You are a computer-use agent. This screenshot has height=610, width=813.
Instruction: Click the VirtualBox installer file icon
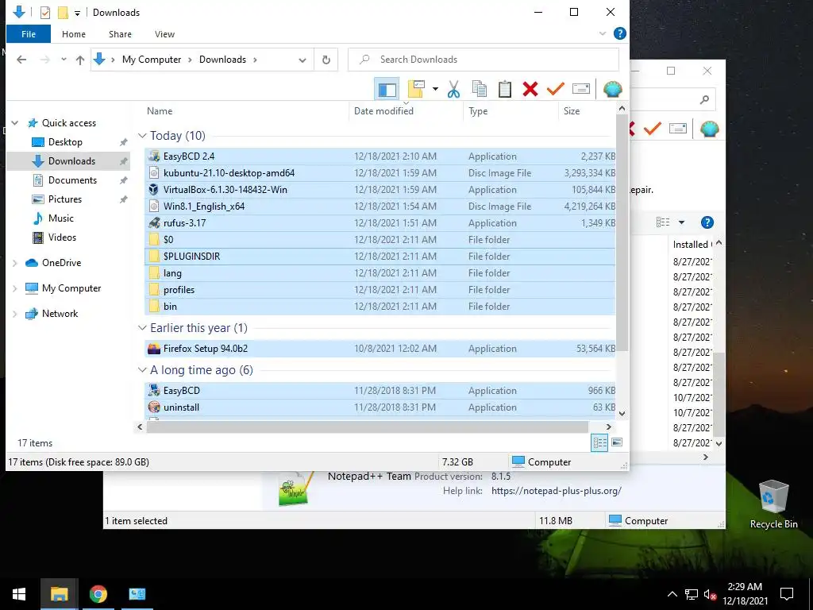(154, 189)
